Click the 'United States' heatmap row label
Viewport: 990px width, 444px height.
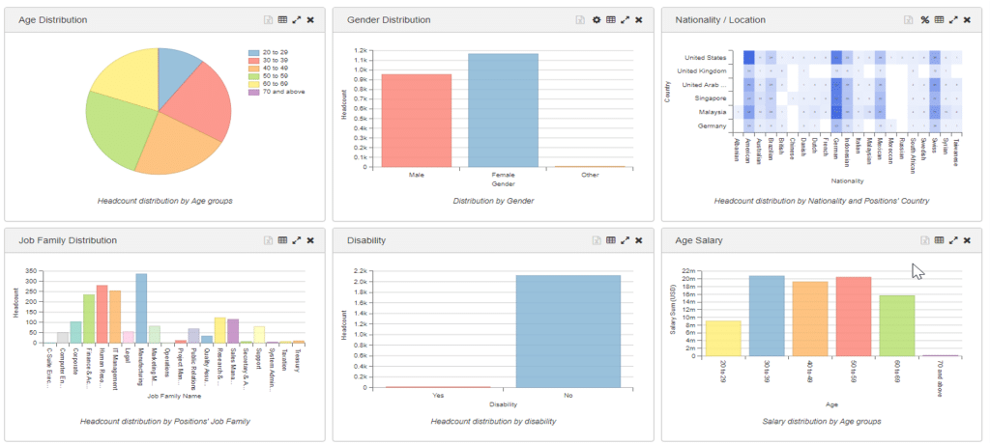[705, 57]
